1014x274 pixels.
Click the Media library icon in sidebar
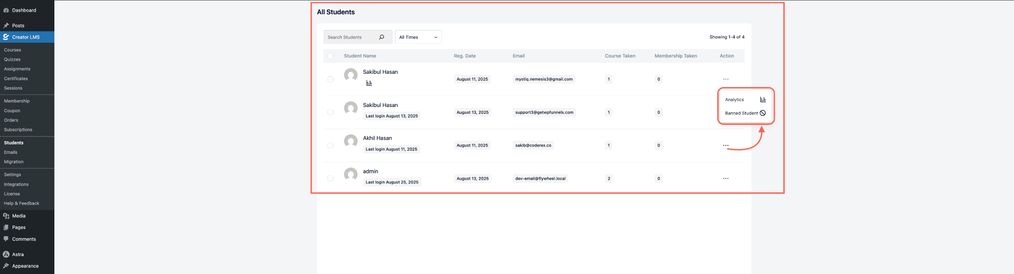(6, 216)
